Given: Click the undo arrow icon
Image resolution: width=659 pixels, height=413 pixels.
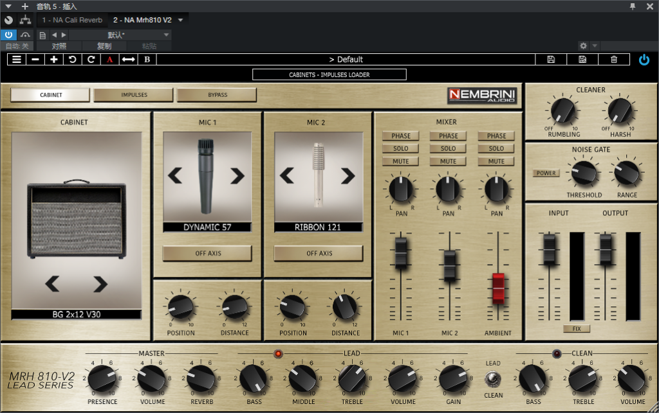Looking at the screenshot, I should tap(72, 60).
